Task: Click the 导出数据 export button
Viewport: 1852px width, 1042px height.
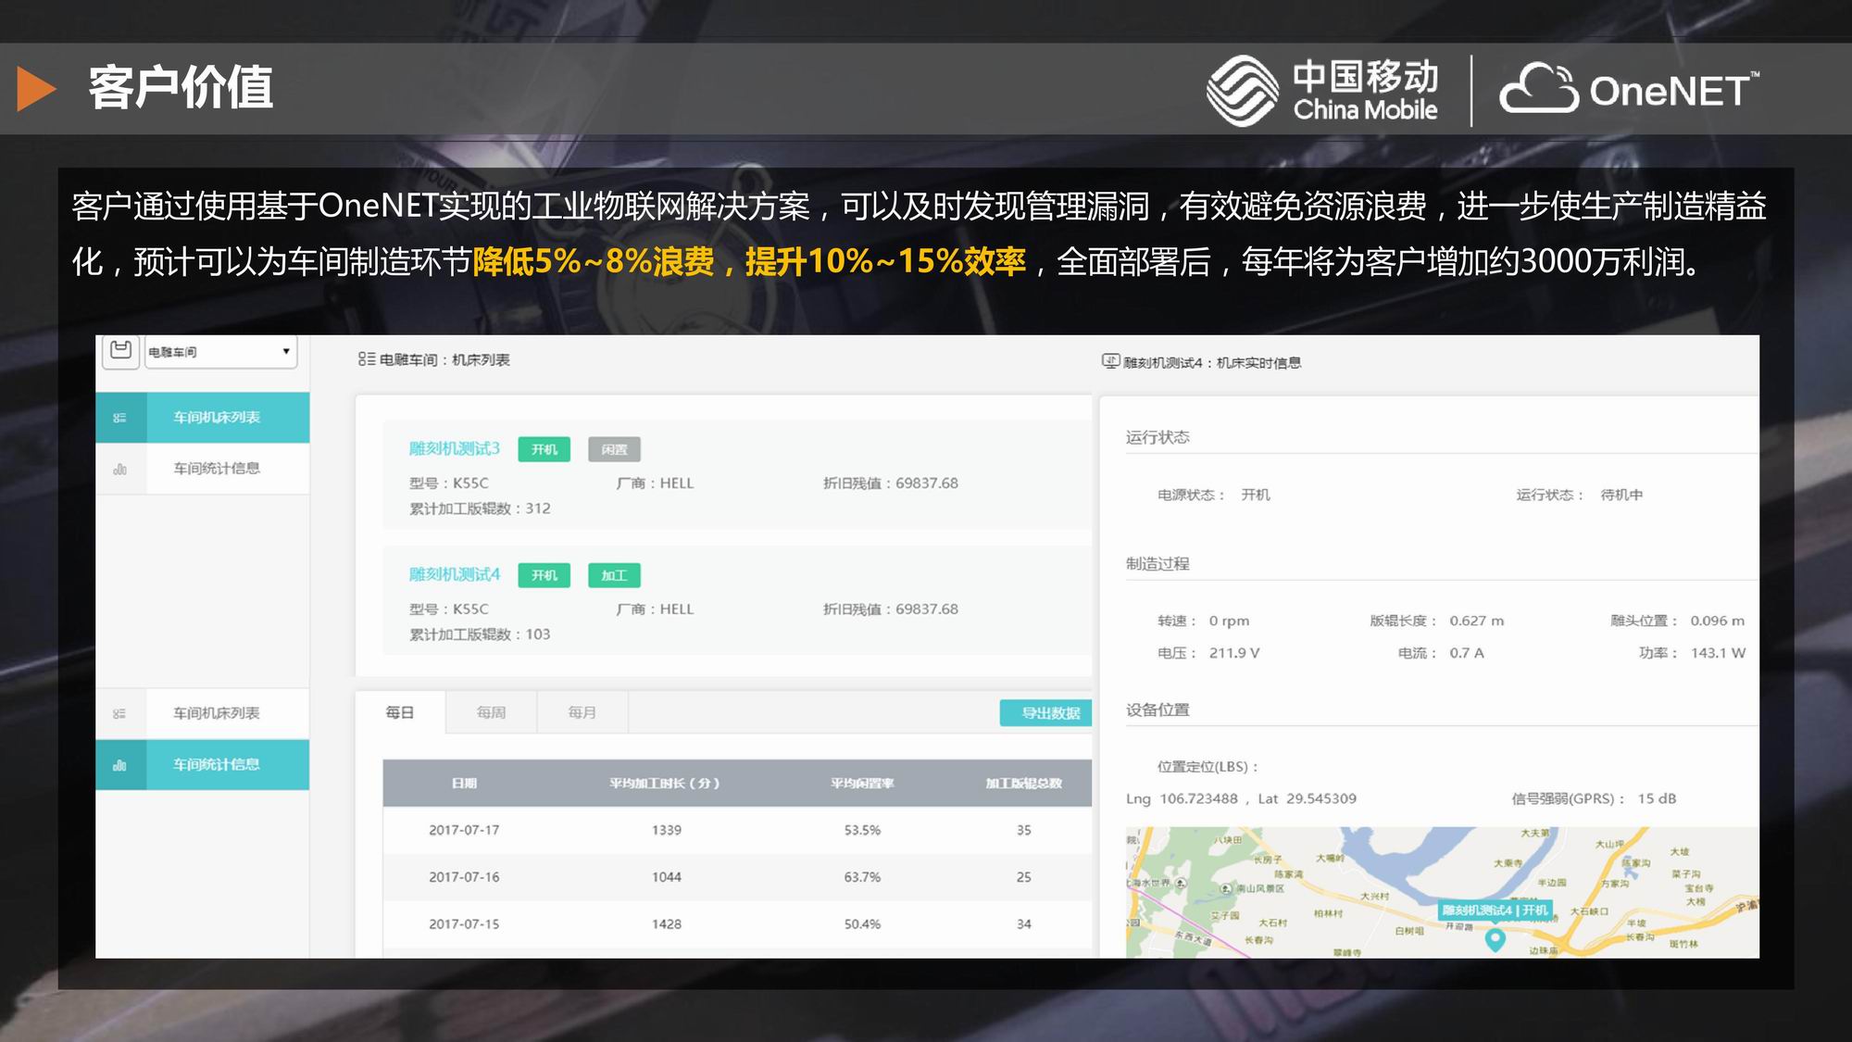Action: point(1049,712)
